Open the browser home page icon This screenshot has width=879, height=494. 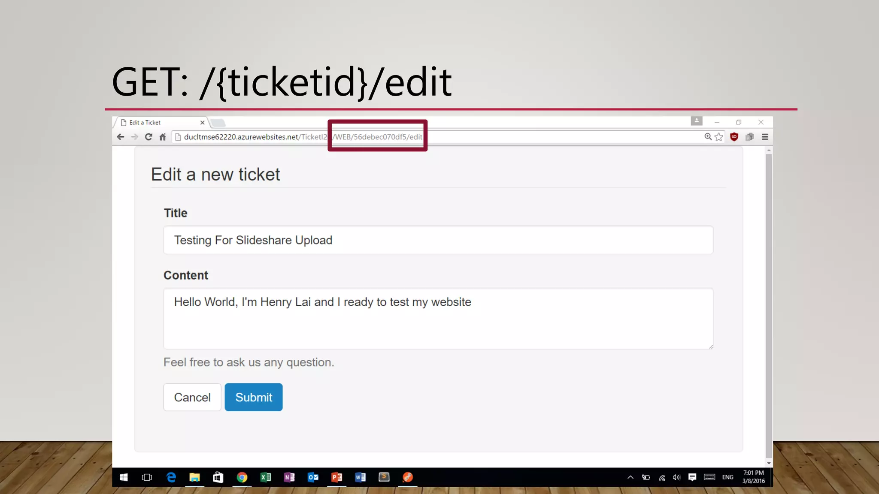point(163,137)
